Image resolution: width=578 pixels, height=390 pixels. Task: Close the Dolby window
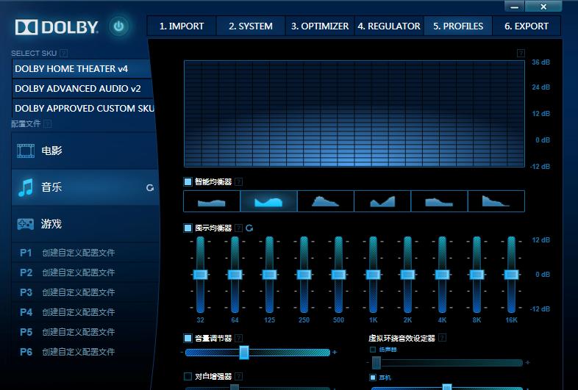[543, 7]
